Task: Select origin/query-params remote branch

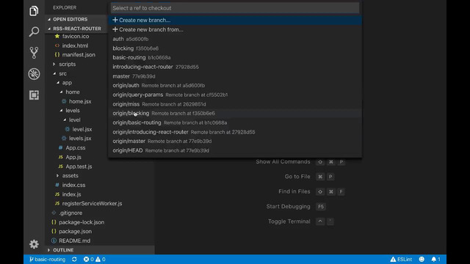Action: (235, 95)
